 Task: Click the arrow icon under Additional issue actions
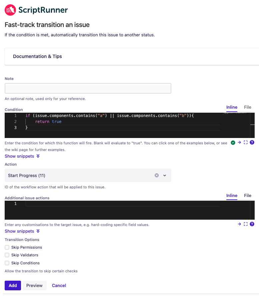pyautogui.click(x=239, y=224)
